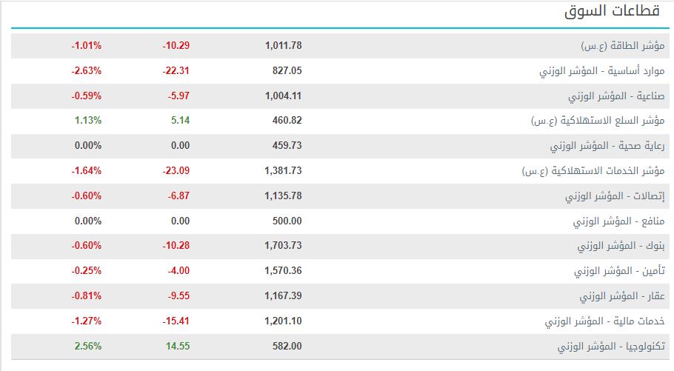674x371 pixels.
Task: Open مؤشر السلع الاستهلاكية (ع.س) sector
Action: click(x=598, y=121)
